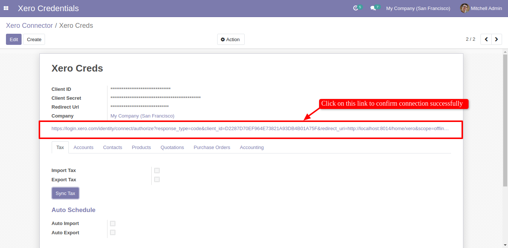Open the apps grid menu icon
Viewport: 508px width, 248px height.
click(6, 8)
